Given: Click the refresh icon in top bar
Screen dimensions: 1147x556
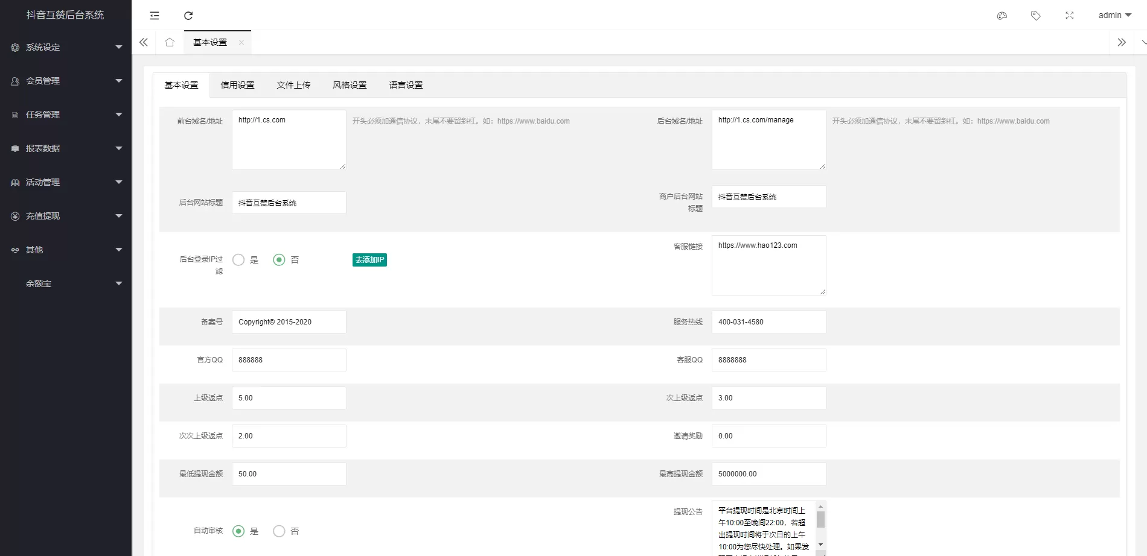Looking at the screenshot, I should tap(188, 16).
